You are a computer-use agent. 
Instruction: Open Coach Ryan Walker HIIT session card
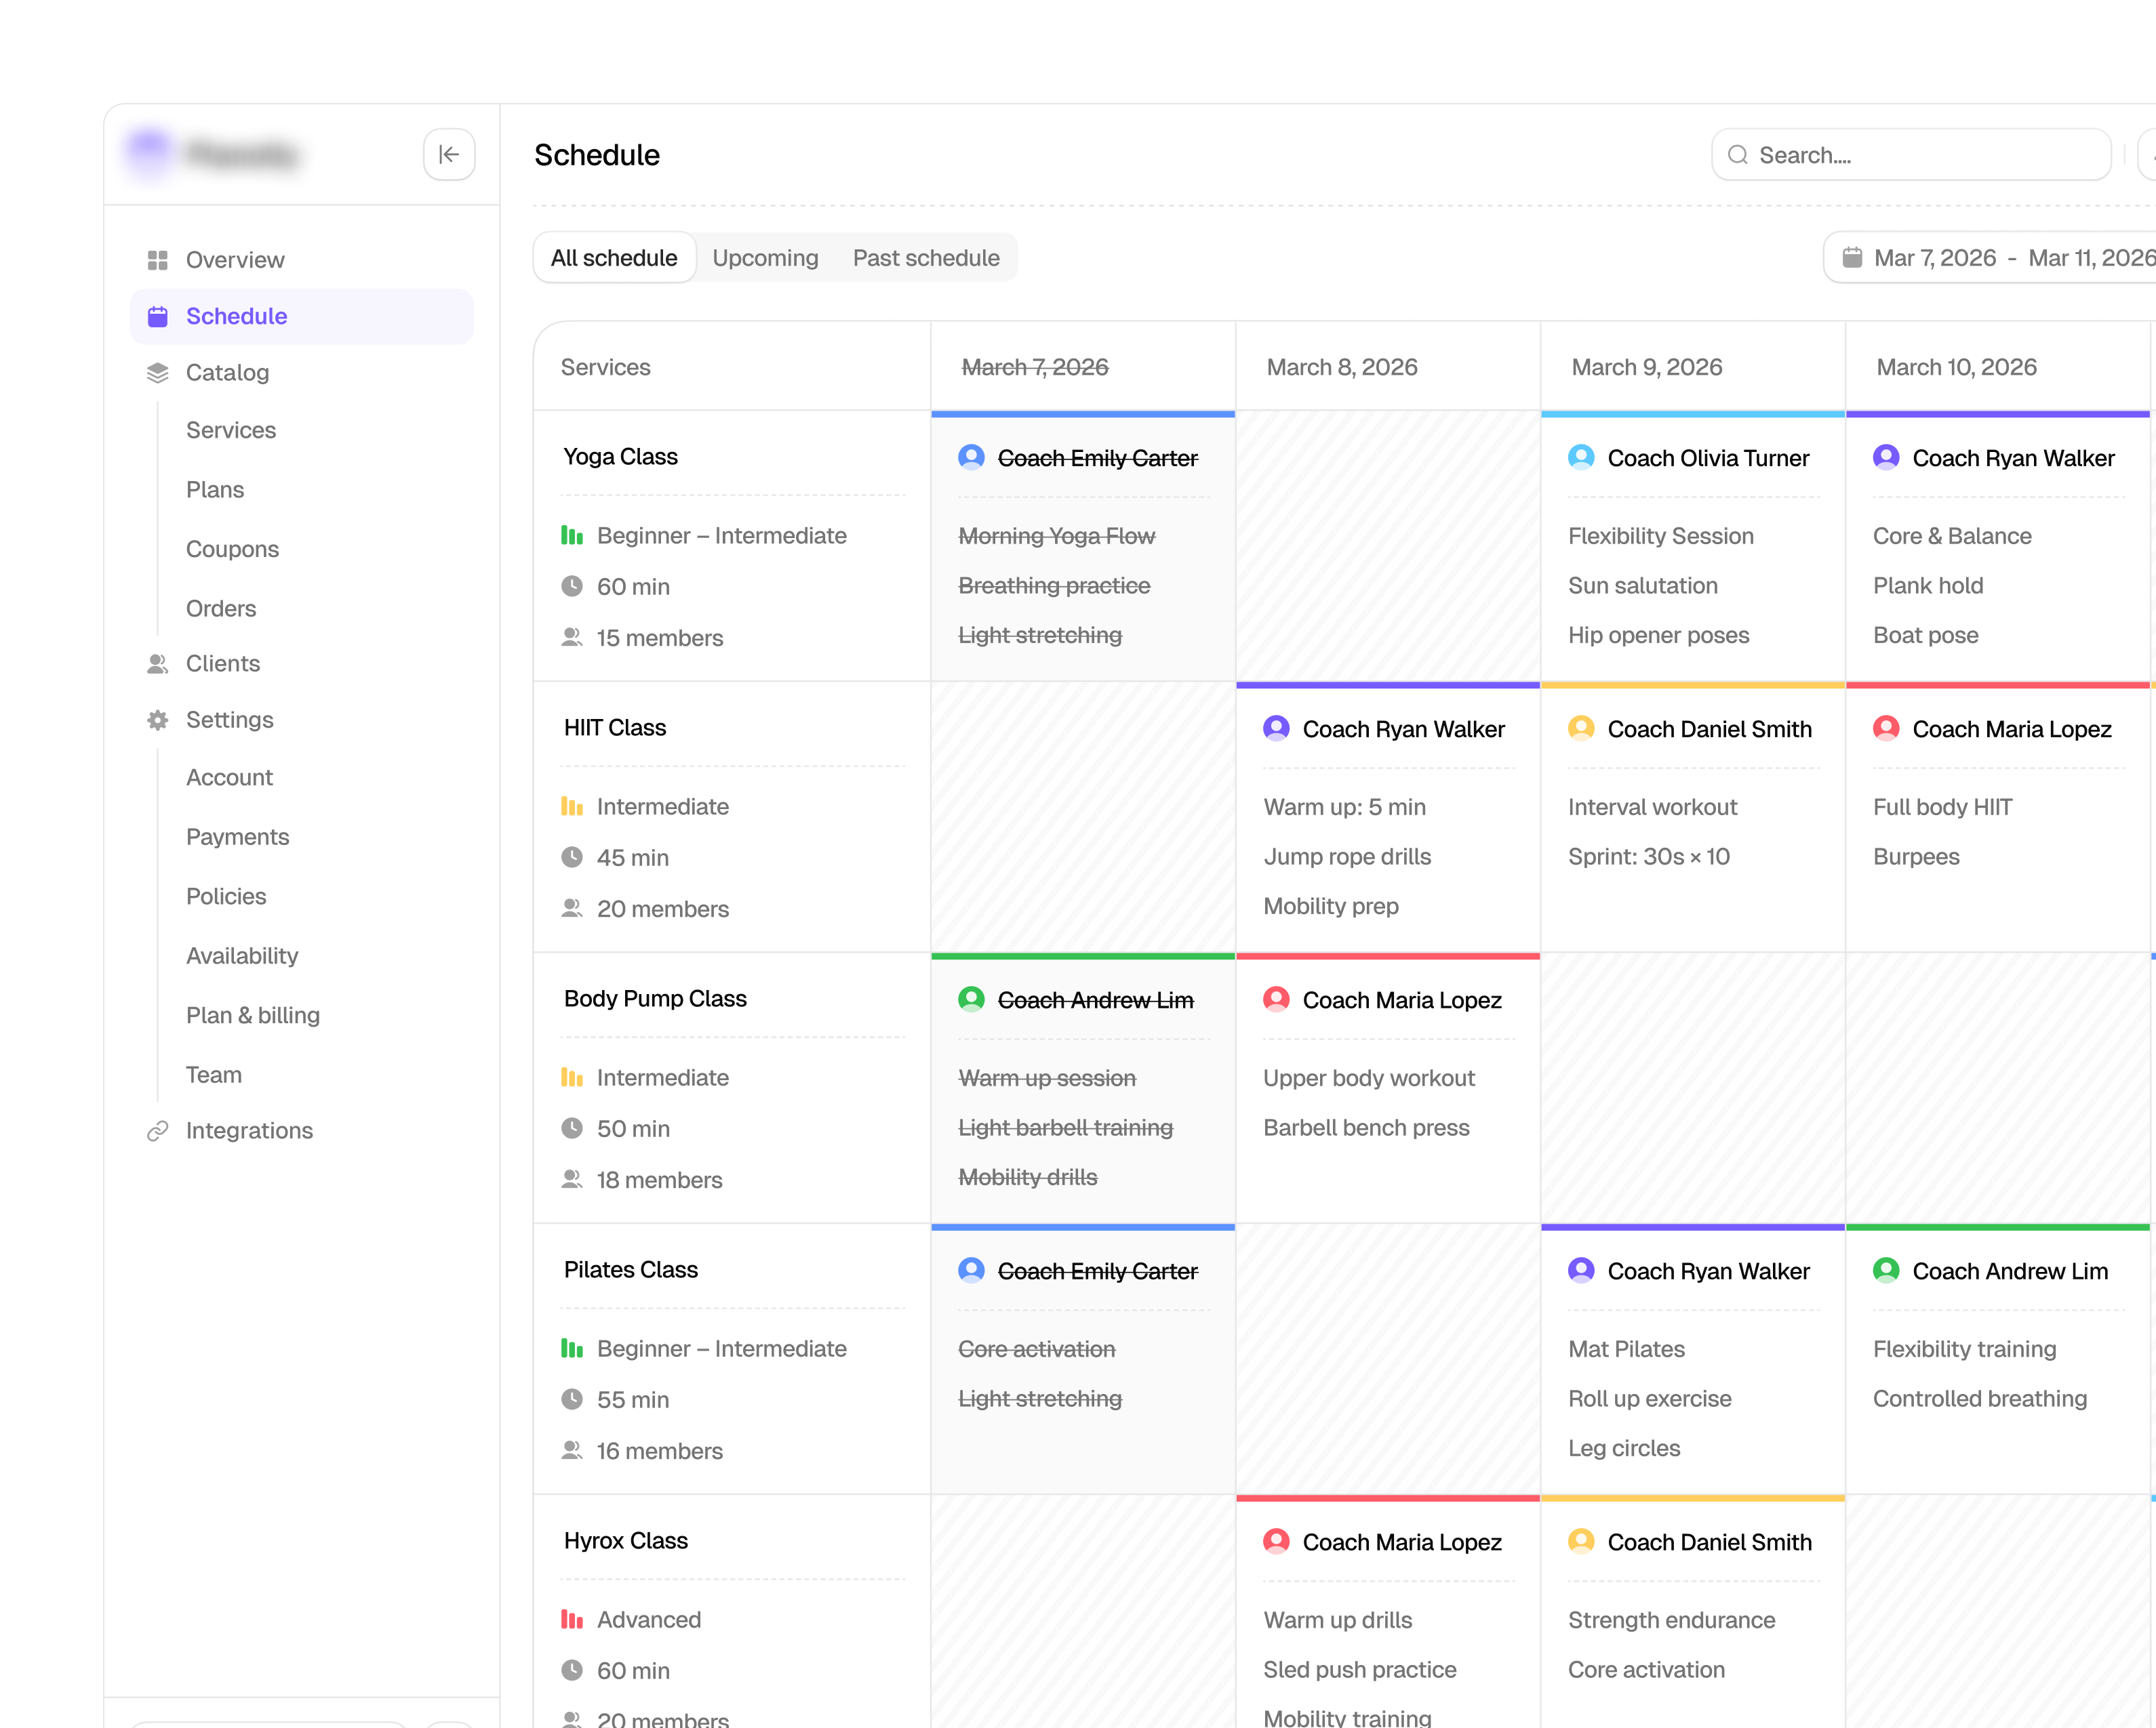tap(1388, 817)
